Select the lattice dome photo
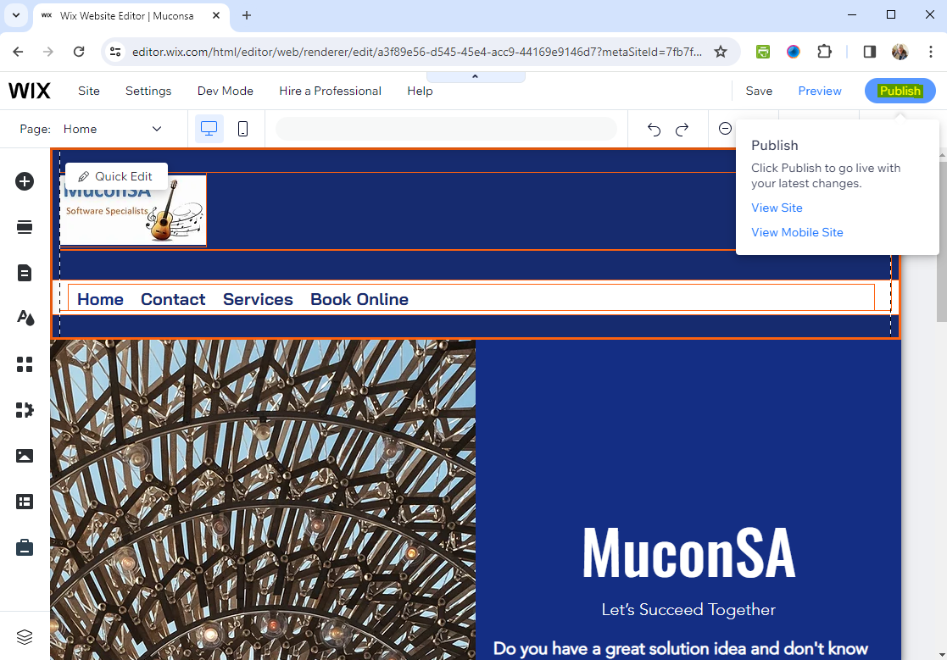947x660 pixels. click(x=263, y=500)
